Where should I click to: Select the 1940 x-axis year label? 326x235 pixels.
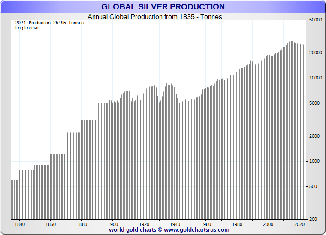pyautogui.click(x=175, y=224)
